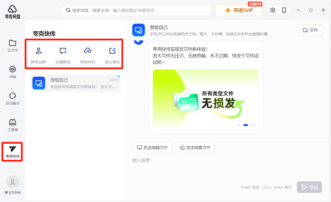Maximize the 夸克网盘 window
The image size is (331, 202).
[311, 10]
